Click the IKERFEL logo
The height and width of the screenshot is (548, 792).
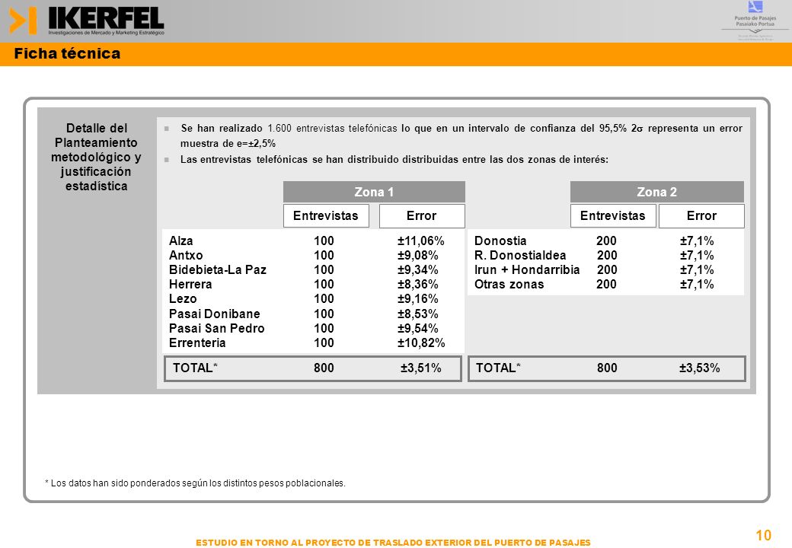[x=87, y=21]
